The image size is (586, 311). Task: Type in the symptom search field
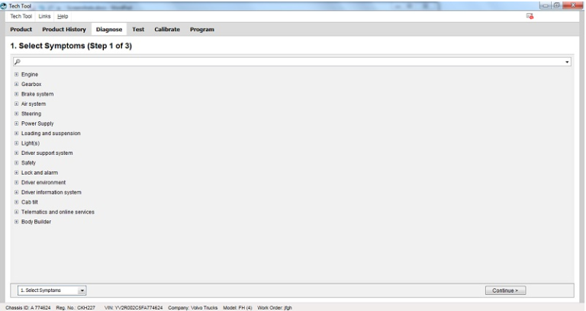(x=290, y=61)
